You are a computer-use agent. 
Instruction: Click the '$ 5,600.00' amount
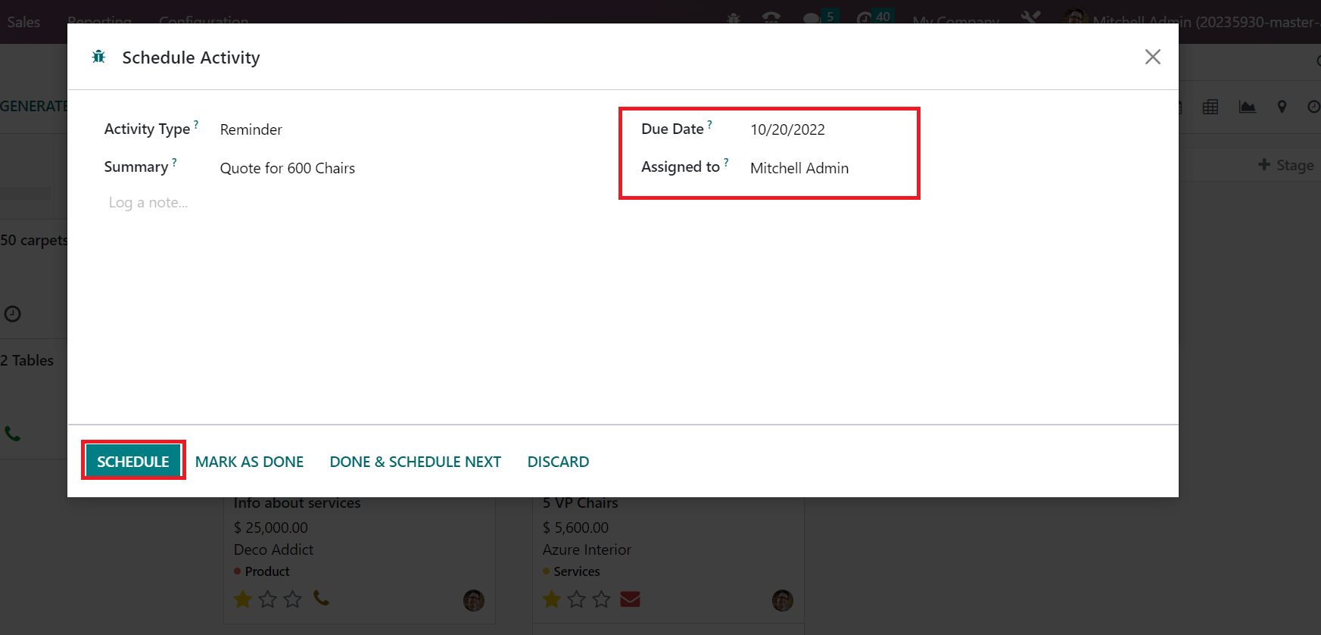575,528
